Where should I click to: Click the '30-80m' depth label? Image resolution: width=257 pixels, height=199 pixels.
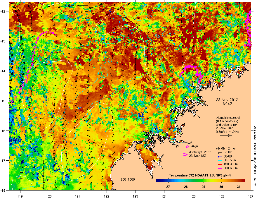[x=229, y=156]
